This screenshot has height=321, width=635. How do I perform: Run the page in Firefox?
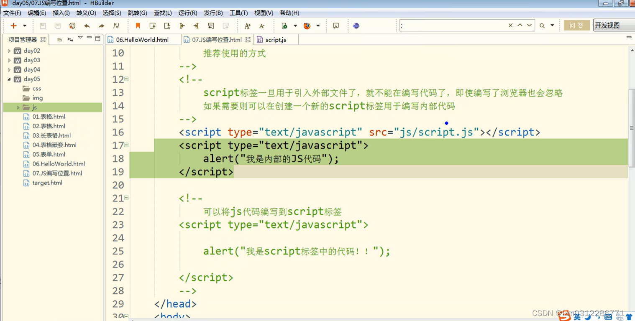click(307, 25)
